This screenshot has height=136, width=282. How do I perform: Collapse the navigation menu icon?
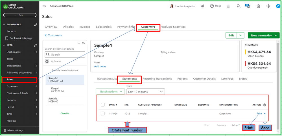(44, 6)
